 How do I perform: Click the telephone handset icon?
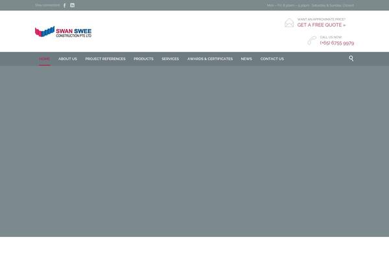coord(312,40)
